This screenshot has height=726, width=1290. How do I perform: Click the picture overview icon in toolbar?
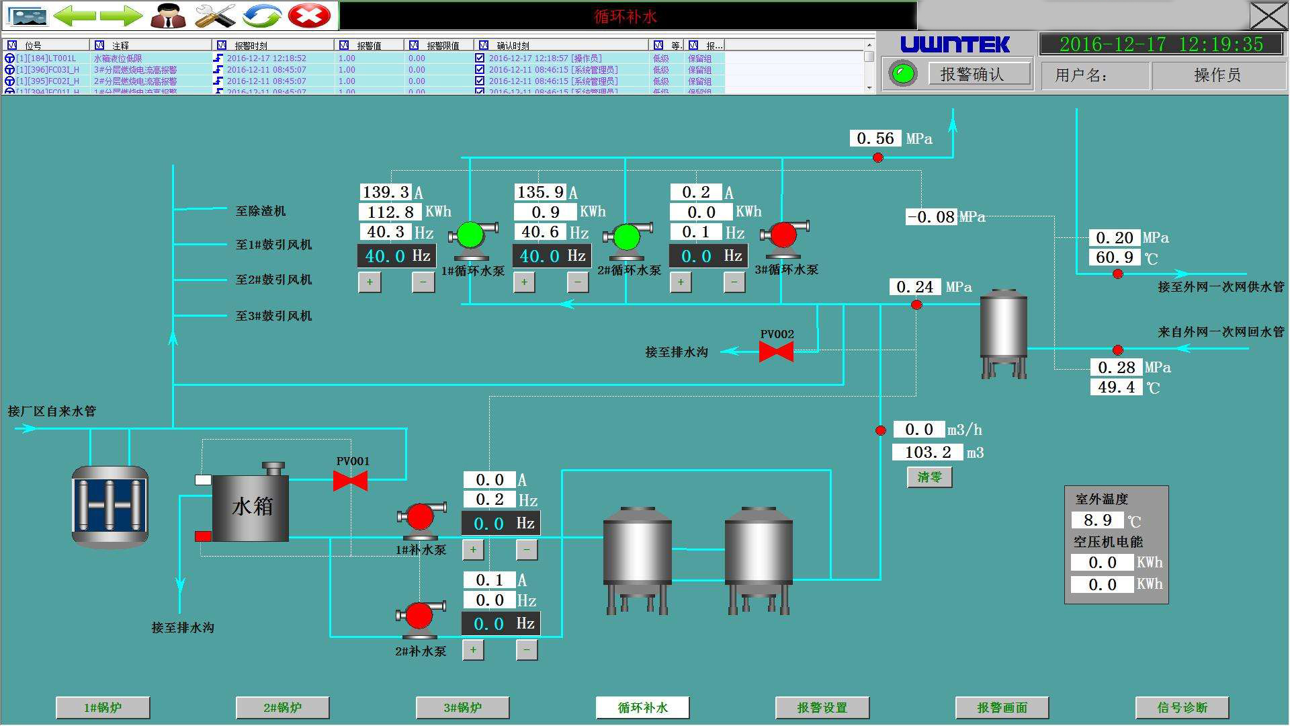point(26,15)
